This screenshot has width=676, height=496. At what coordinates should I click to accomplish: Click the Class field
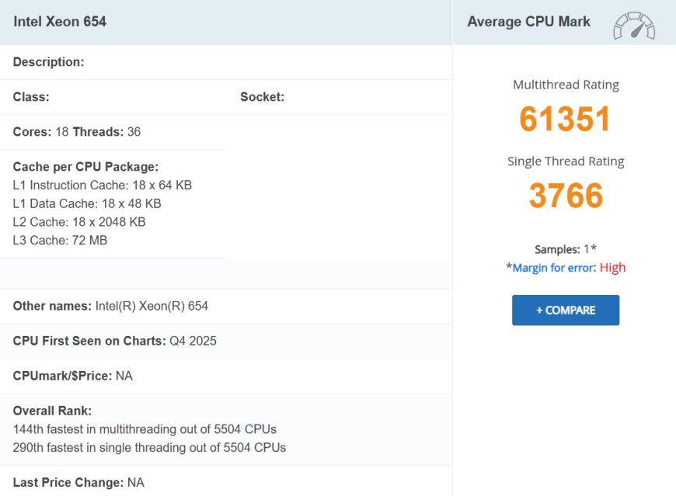30,96
